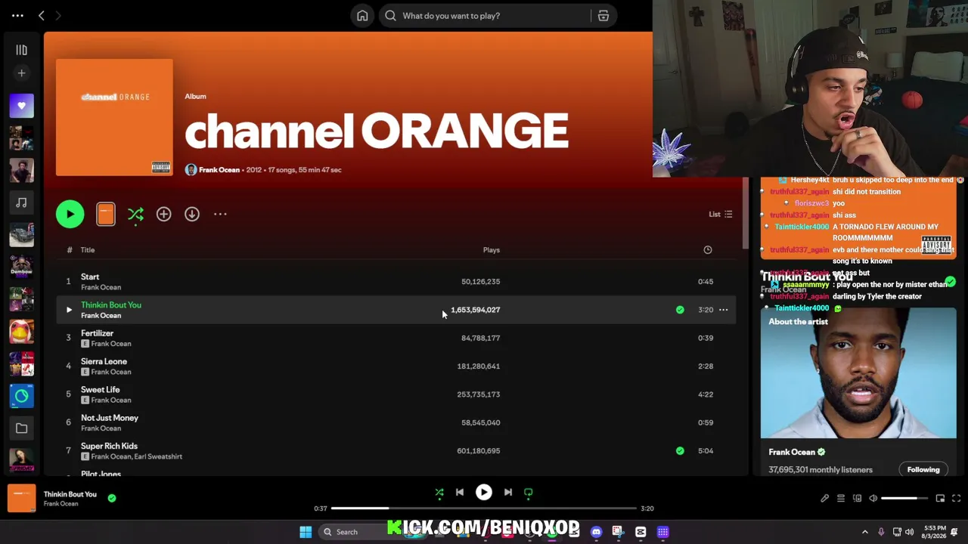Add channel ORANGE to Your Library

click(x=163, y=215)
